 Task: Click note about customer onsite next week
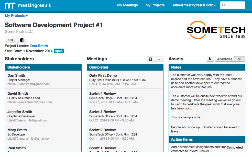tap(207, 102)
